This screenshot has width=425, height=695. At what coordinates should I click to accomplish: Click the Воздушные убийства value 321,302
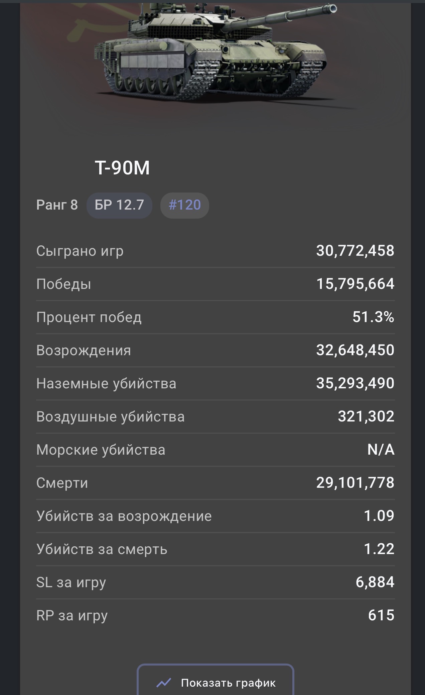[x=366, y=416]
